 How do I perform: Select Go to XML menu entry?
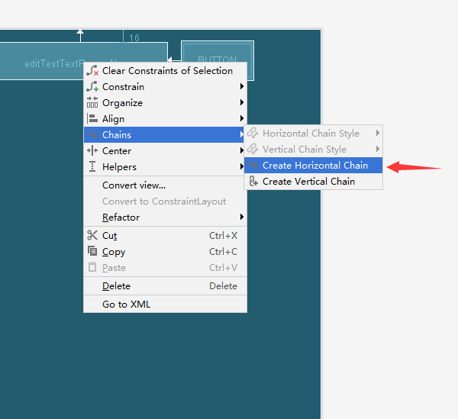127,305
